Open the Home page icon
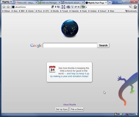139x117 pixels. (135, 7)
